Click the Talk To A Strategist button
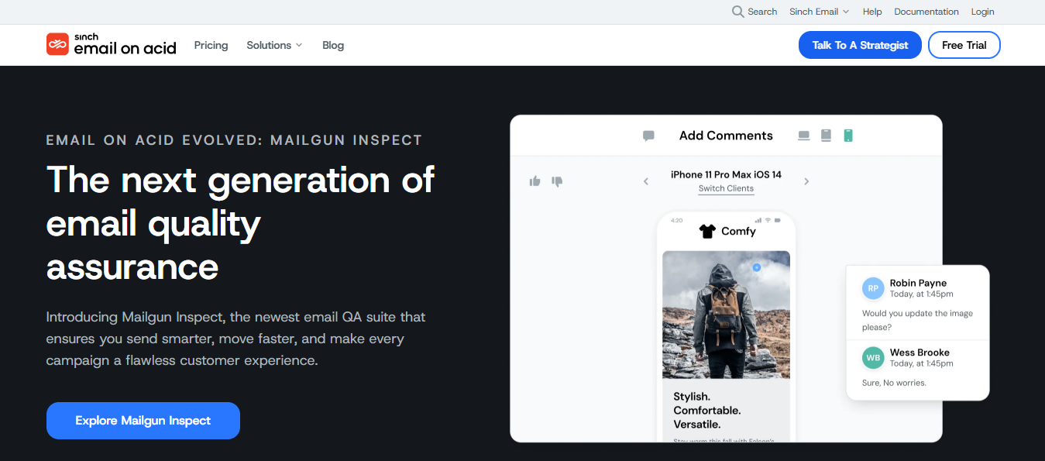The image size is (1045, 461). (860, 45)
